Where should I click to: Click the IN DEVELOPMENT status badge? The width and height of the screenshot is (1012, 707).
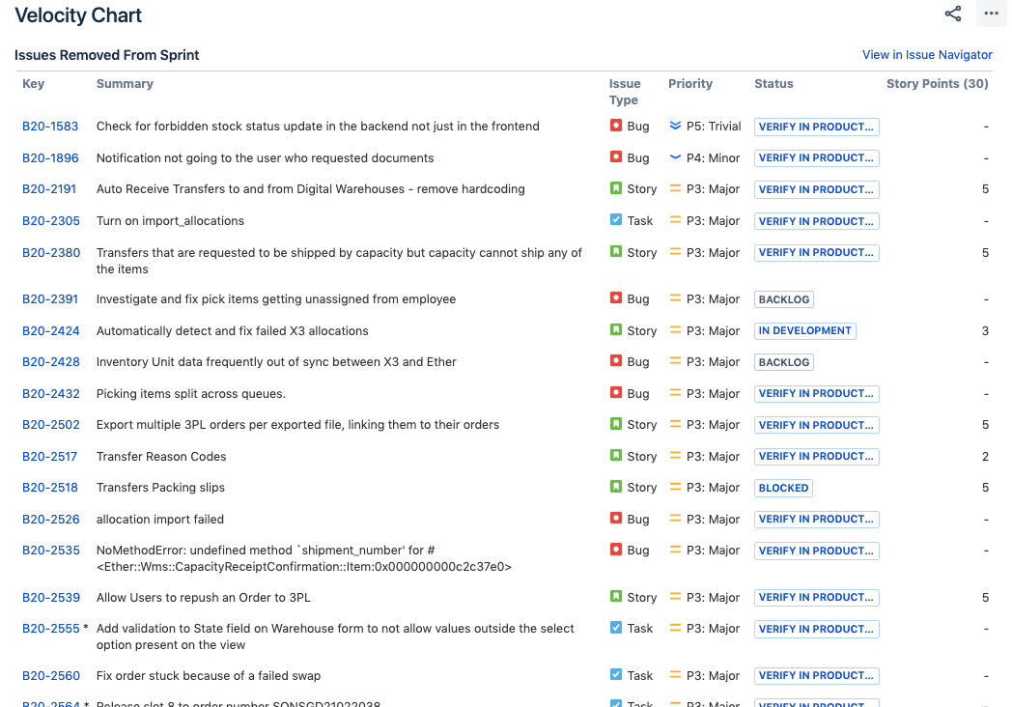[x=804, y=330]
